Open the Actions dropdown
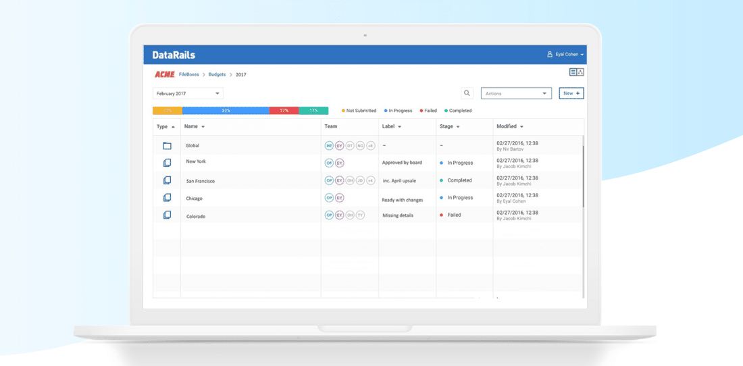This screenshot has width=743, height=366. click(x=517, y=93)
